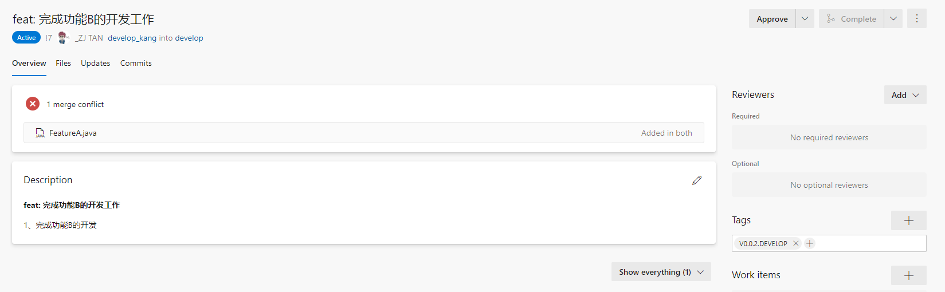Add a tag using the Tags plus button

pyautogui.click(x=908, y=220)
